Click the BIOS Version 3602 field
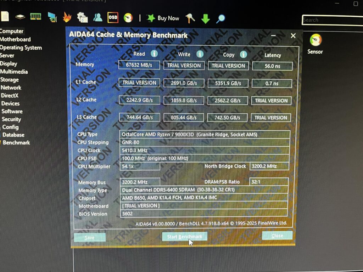This screenshot has width=363, height=272. 204,214
